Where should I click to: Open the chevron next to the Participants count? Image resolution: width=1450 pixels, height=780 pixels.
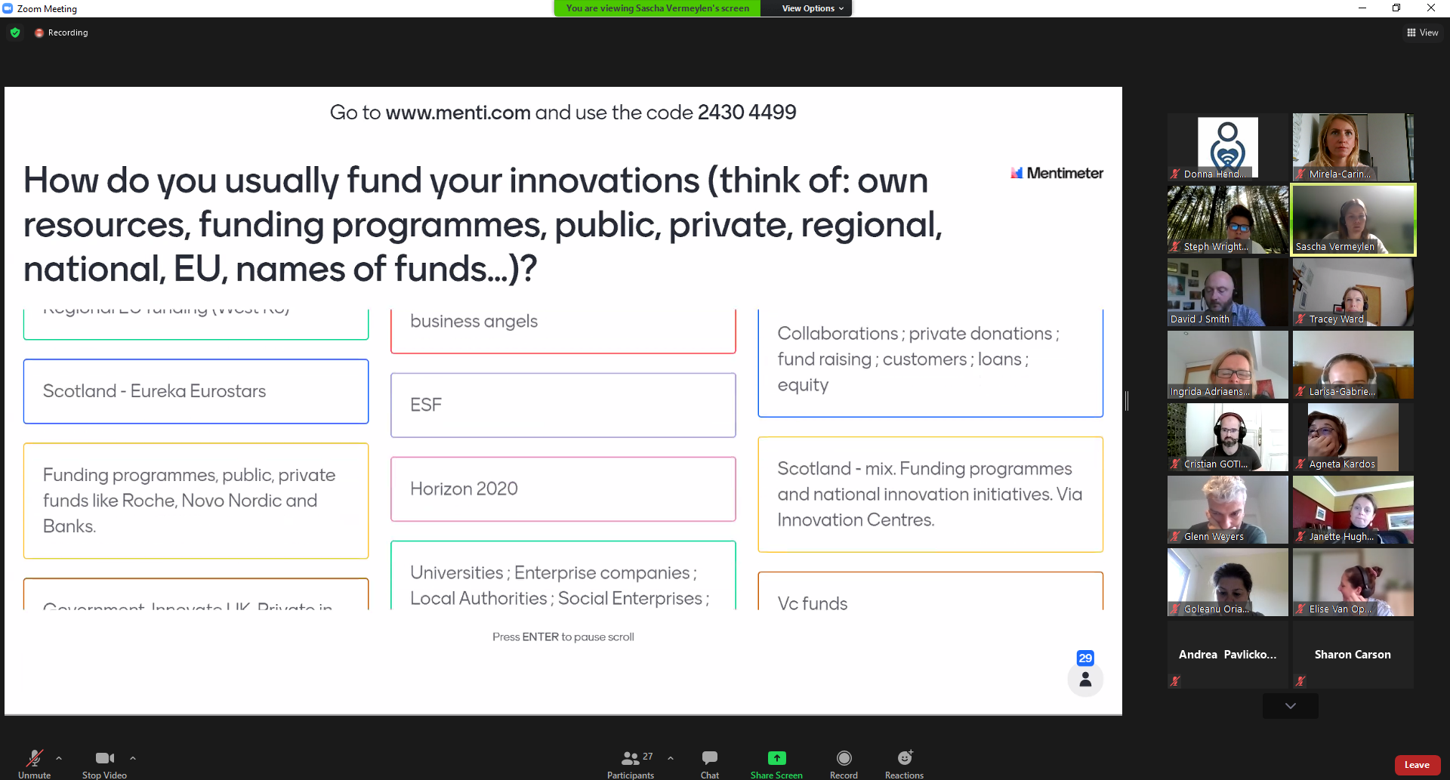[x=671, y=759]
